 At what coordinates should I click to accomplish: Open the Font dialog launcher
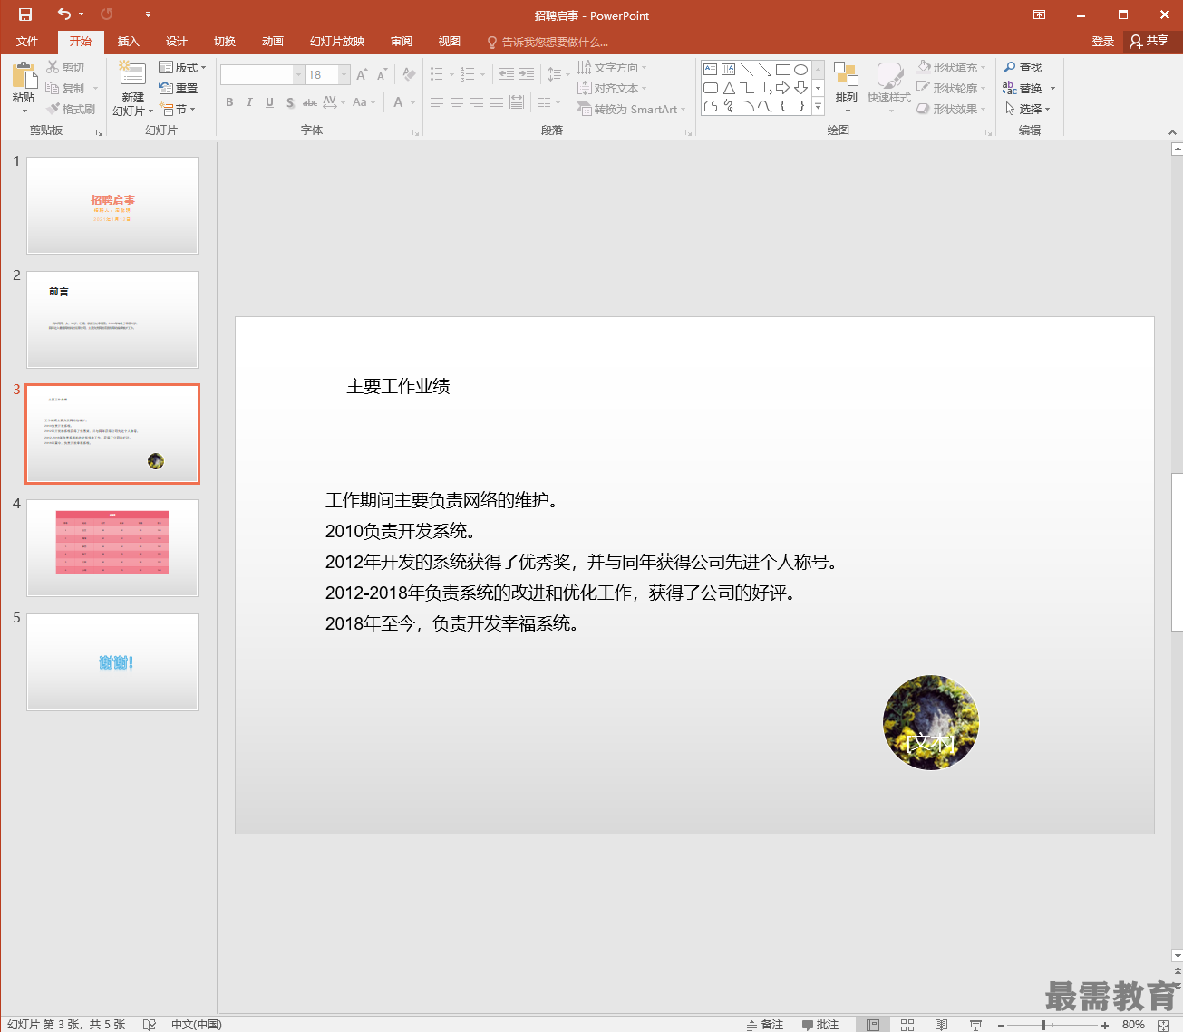pos(416,132)
